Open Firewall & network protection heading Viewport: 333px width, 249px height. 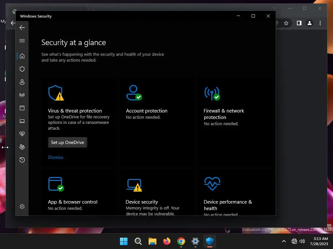[x=224, y=114]
